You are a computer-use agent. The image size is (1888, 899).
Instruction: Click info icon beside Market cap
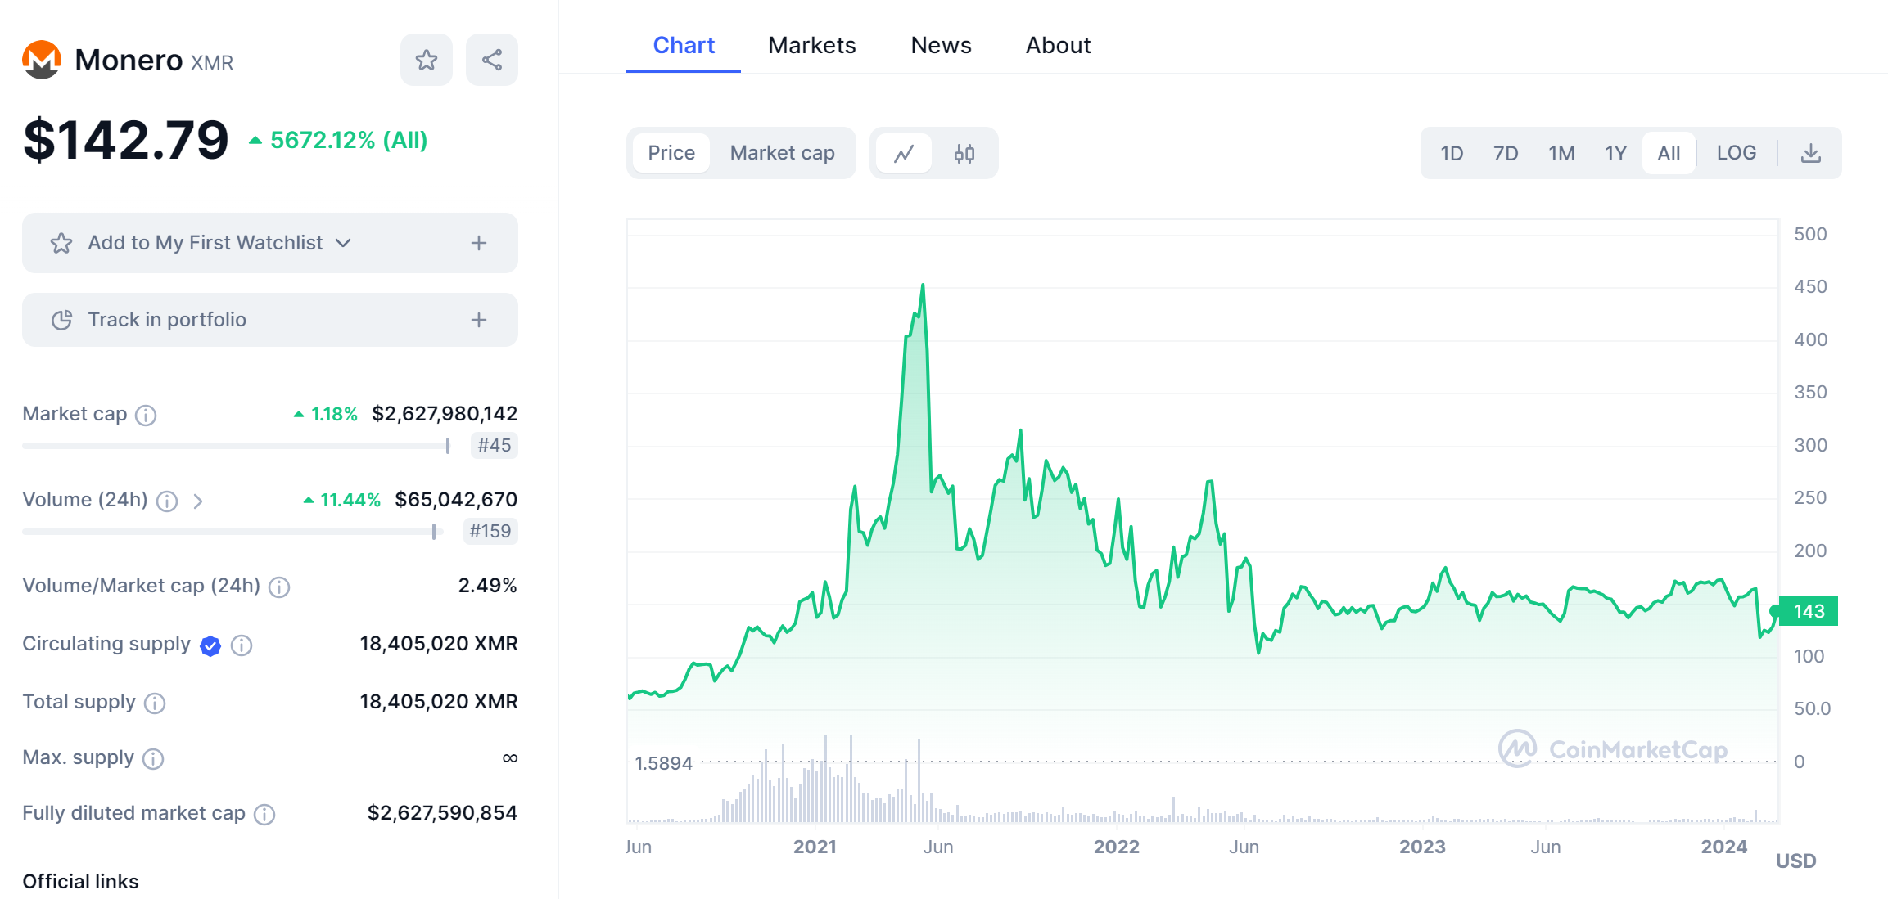[x=146, y=415]
